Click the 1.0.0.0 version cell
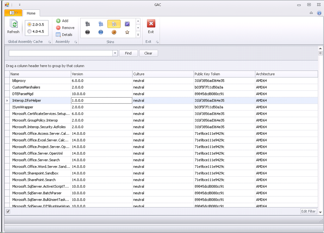Image resolution: width=324 pixels, height=233 pixels. tap(102, 100)
